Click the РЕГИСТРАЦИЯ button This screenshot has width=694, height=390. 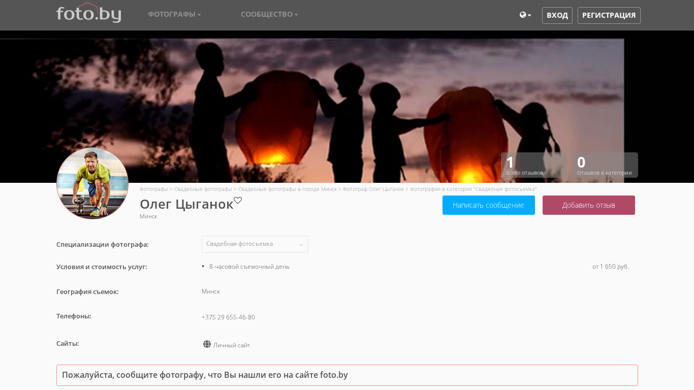click(x=609, y=15)
